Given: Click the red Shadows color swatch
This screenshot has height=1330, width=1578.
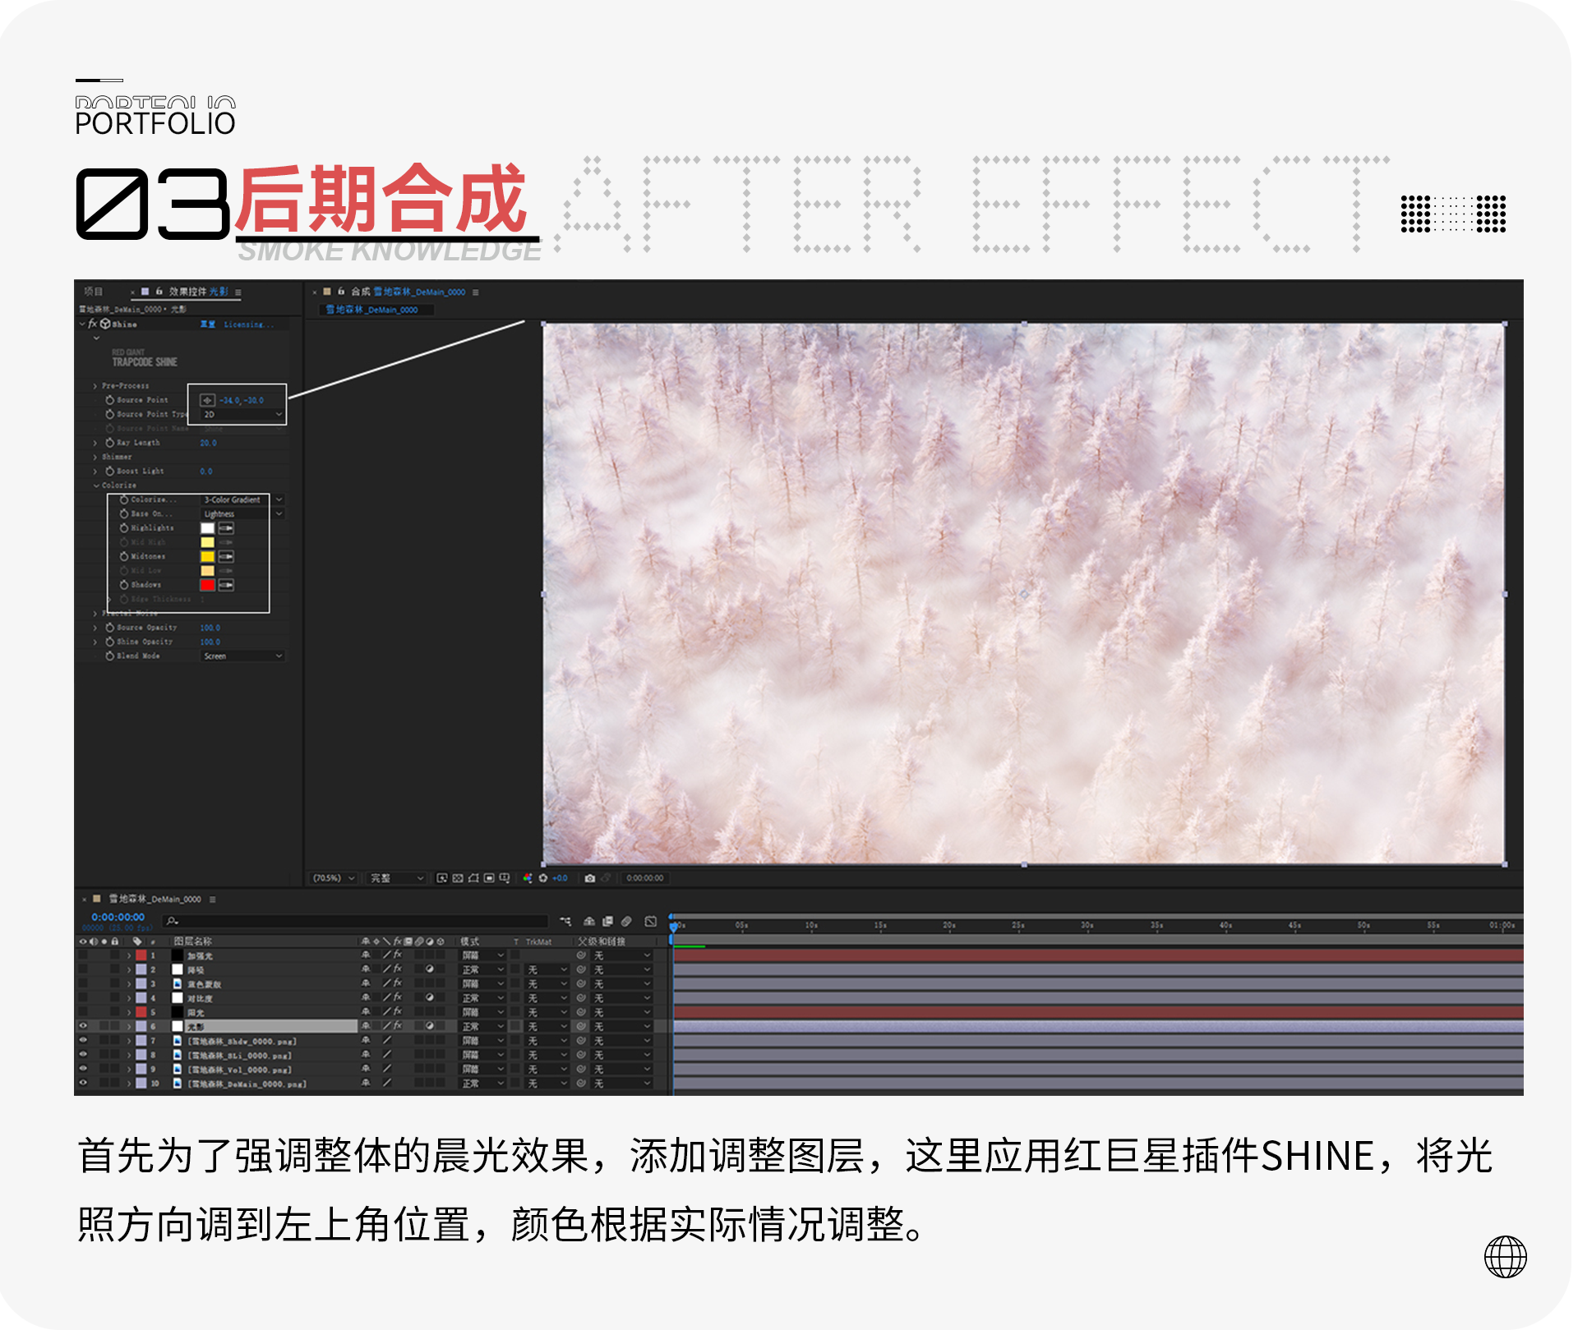Looking at the screenshot, I should tap(207, 585).
